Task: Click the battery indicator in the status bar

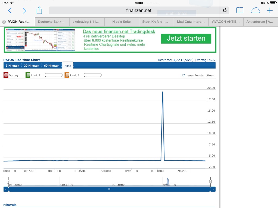Action: 273,3
